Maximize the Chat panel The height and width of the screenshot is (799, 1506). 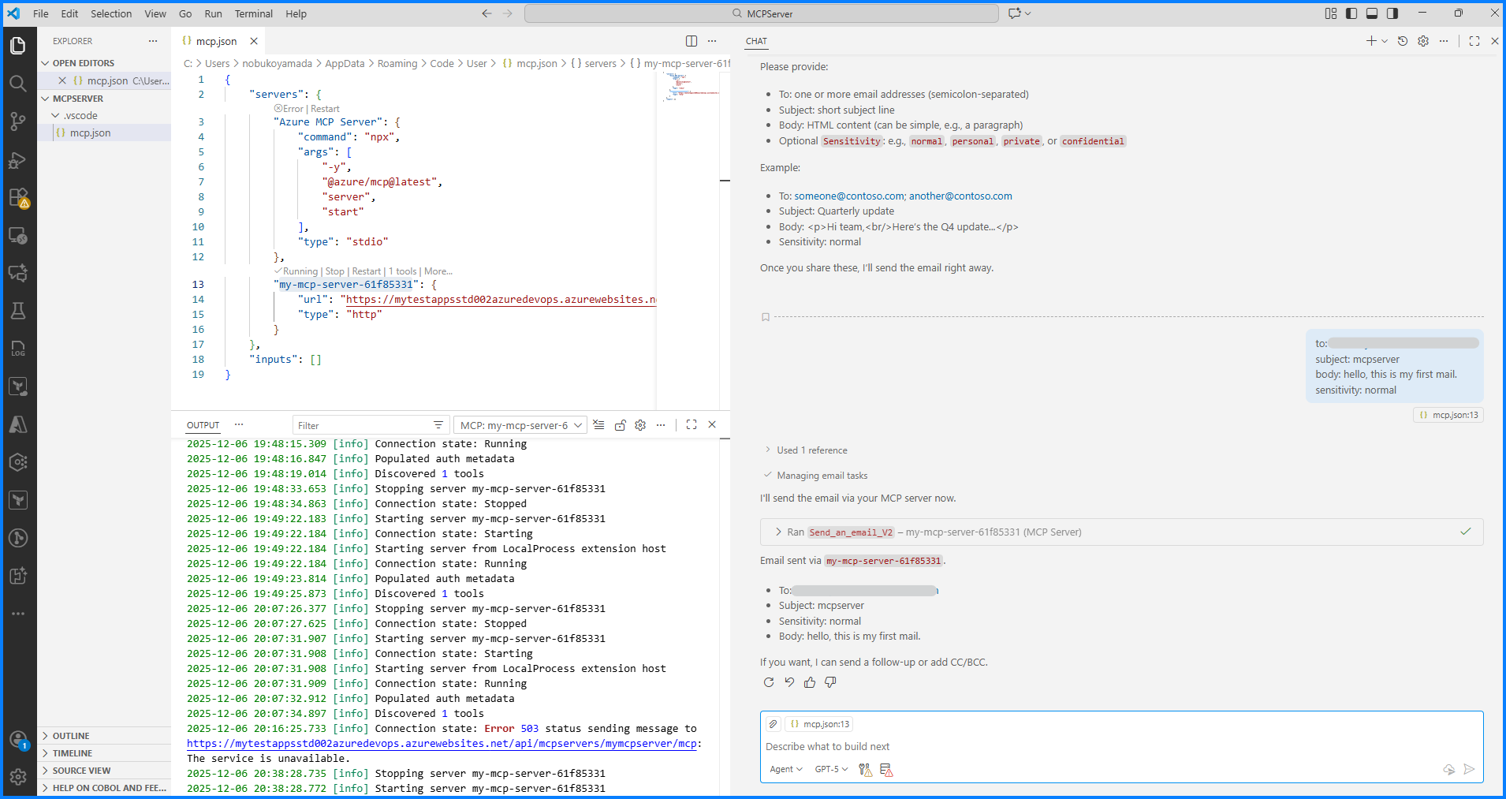coord(1474,41)
